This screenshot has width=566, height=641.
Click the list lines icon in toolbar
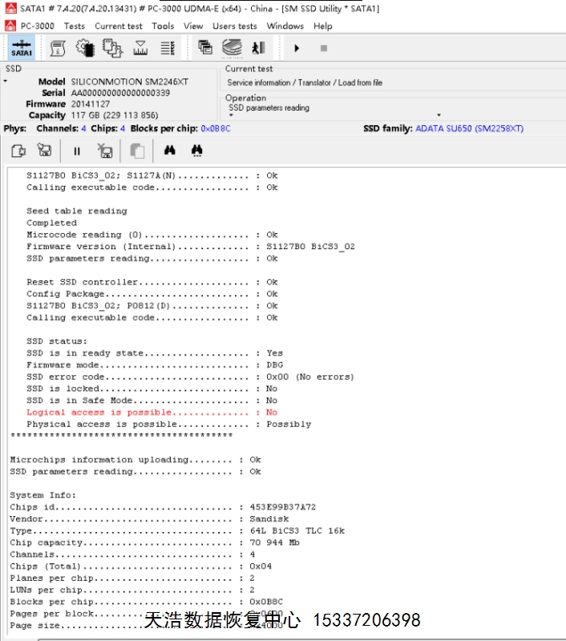(x=168, y=48)
